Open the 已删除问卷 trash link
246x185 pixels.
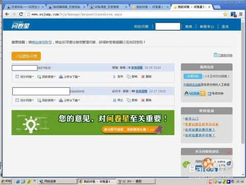click(223, 55)
